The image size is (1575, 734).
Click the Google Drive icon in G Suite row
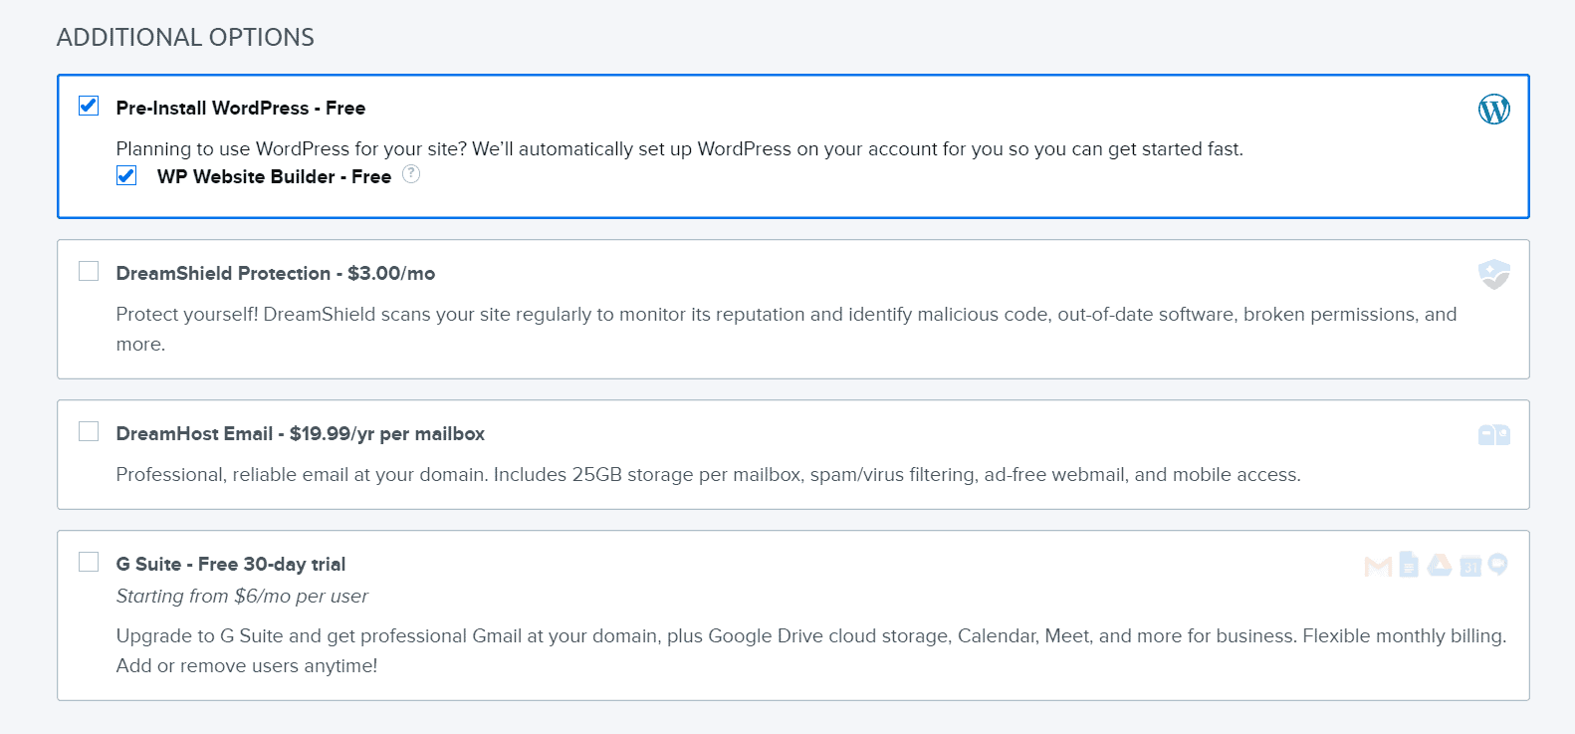(x=1440, y=566)
